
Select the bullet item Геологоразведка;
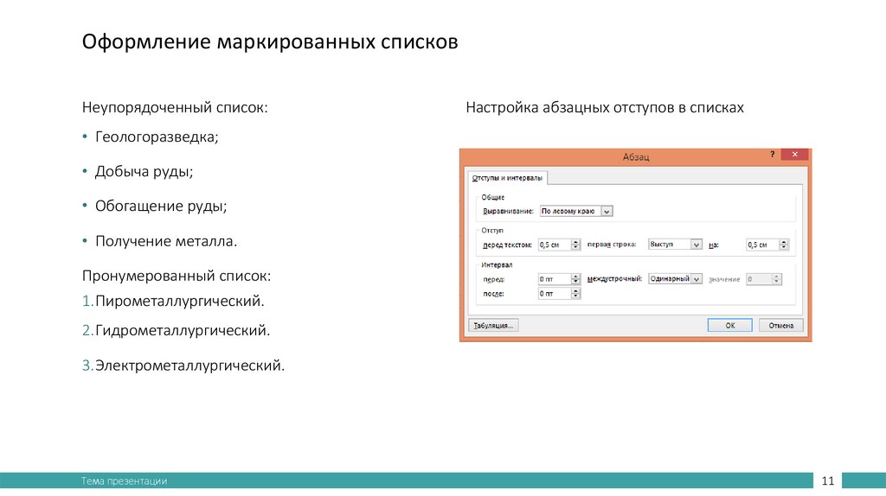click(157, 137)
